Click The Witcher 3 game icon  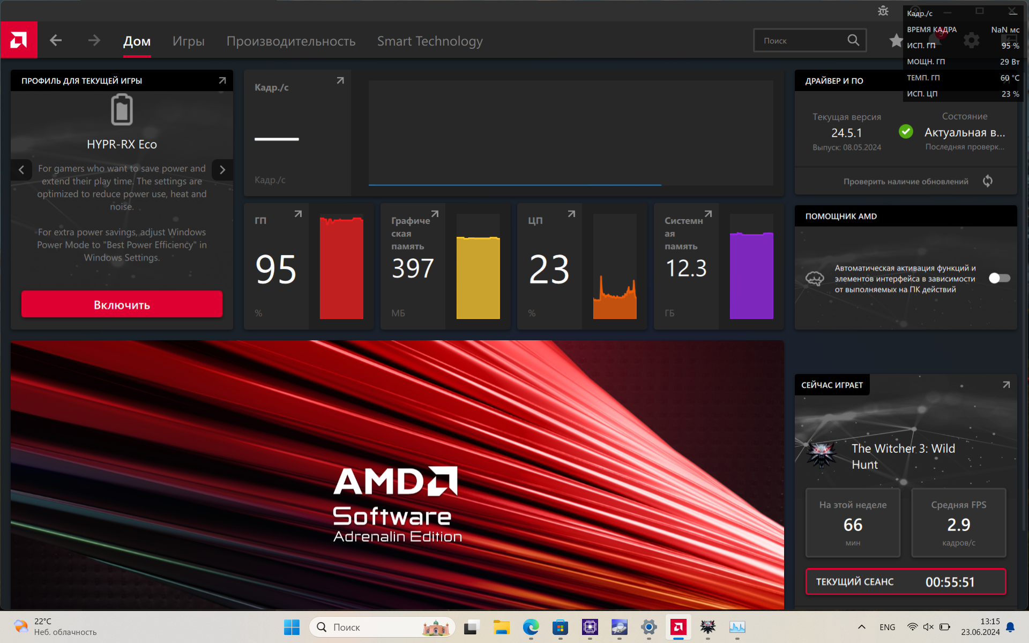[x=822, y=455]
